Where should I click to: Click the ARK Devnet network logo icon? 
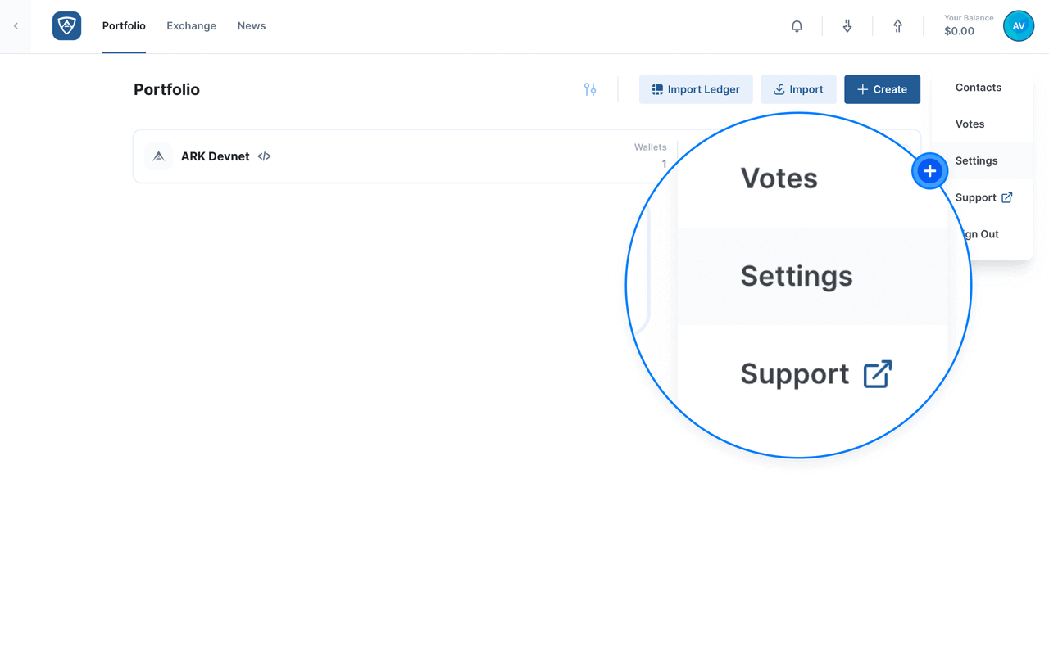[x=159, y=156]
